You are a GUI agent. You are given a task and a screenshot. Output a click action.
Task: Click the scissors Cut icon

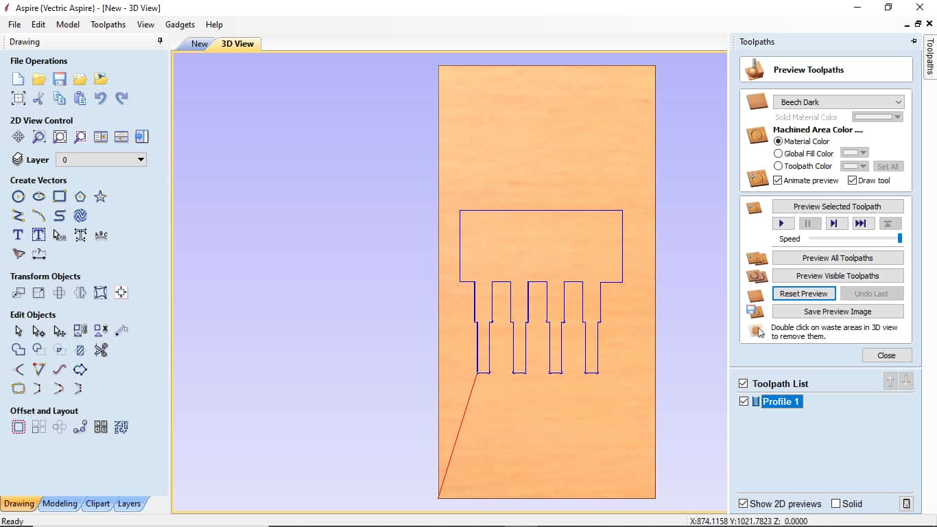(x=39, y=98)
